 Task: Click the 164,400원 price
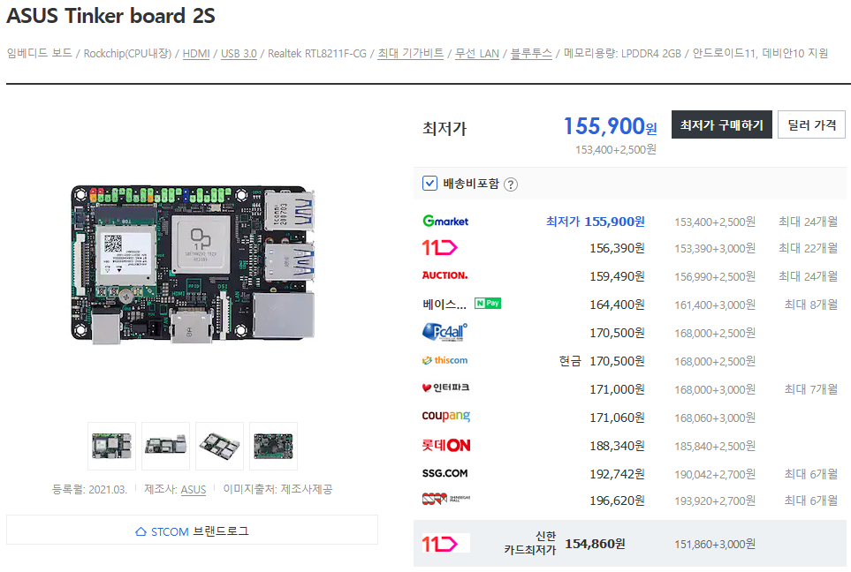(x=617, y=305)
